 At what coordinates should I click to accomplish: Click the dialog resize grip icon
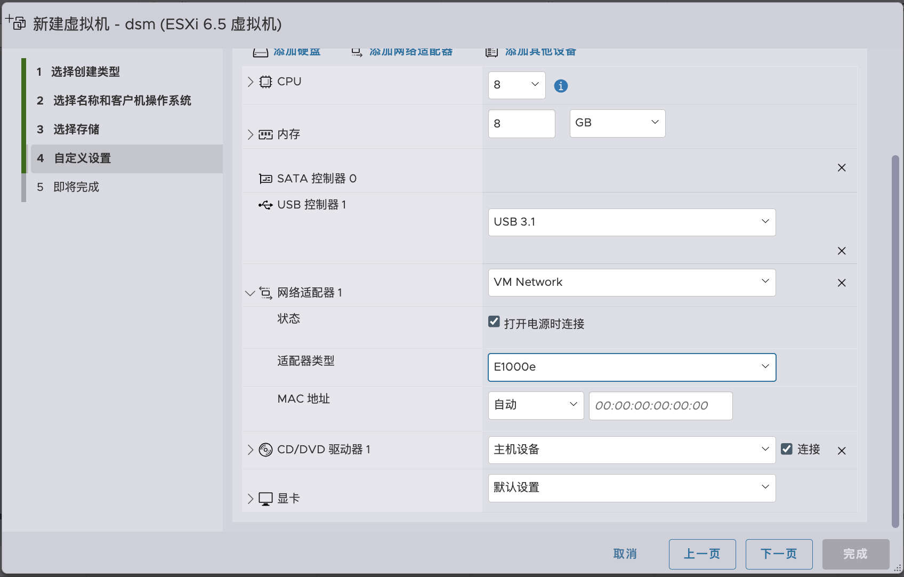[898, 570]
